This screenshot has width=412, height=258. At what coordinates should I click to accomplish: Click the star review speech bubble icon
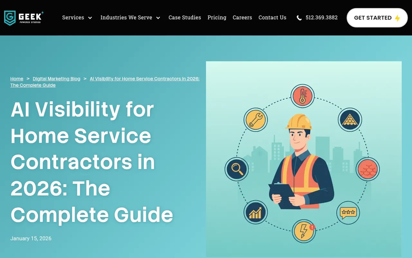348,213
